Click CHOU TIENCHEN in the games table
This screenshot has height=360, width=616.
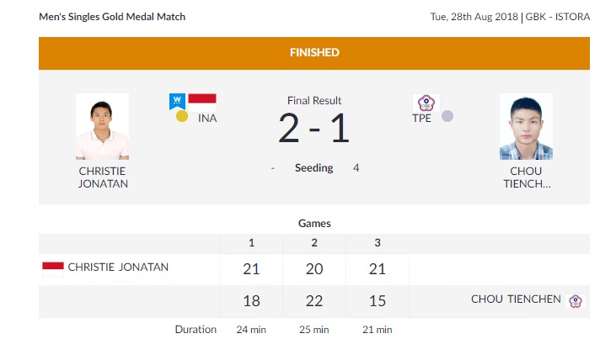(x=516, y=299)
